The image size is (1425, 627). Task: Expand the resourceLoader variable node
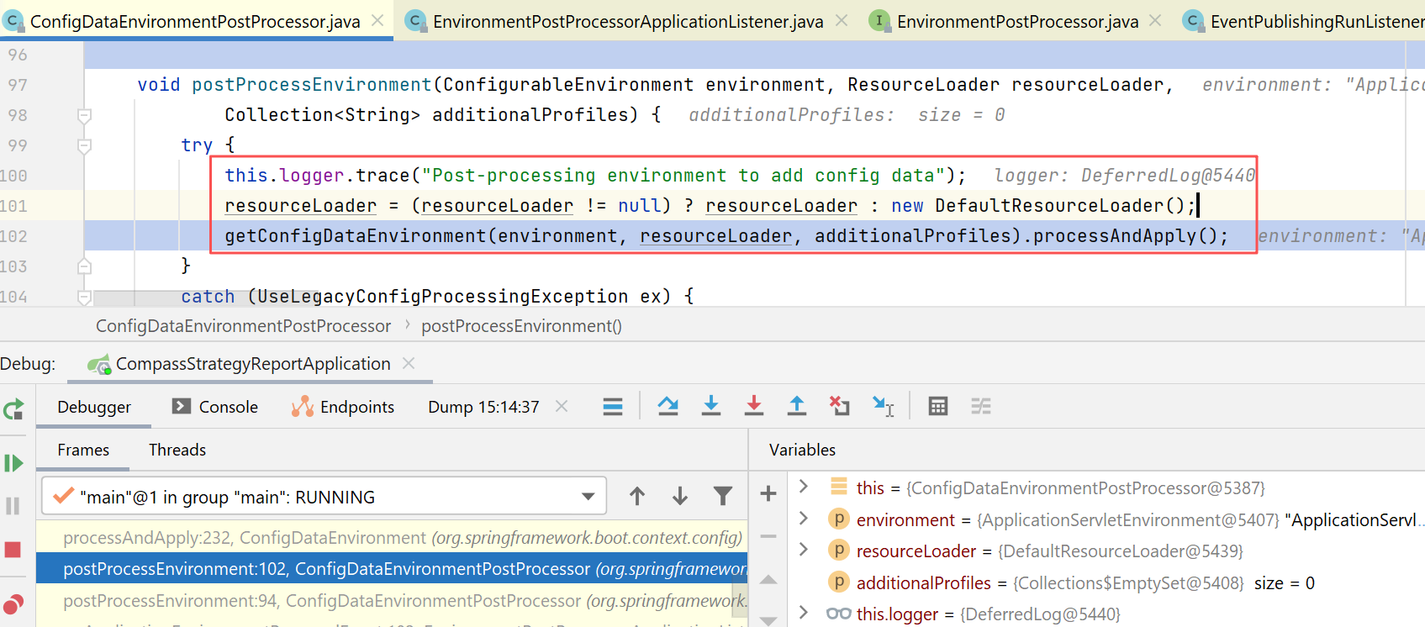pos(804,550)
